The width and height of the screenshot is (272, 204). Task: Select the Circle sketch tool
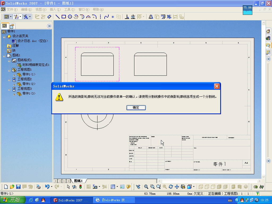coord(70,17)
